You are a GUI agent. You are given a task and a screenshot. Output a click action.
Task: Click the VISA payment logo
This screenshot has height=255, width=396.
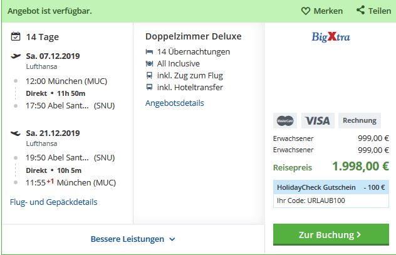click(318, 121)
